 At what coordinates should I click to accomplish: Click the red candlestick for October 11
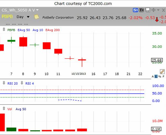click(x=58, y=51)
